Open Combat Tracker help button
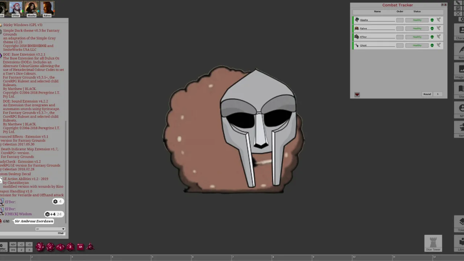The width and height of the screenshot is (464, 261). point(442,5)
